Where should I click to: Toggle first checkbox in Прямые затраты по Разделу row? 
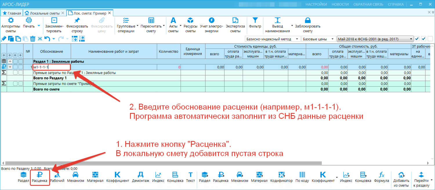click(15, 72)
